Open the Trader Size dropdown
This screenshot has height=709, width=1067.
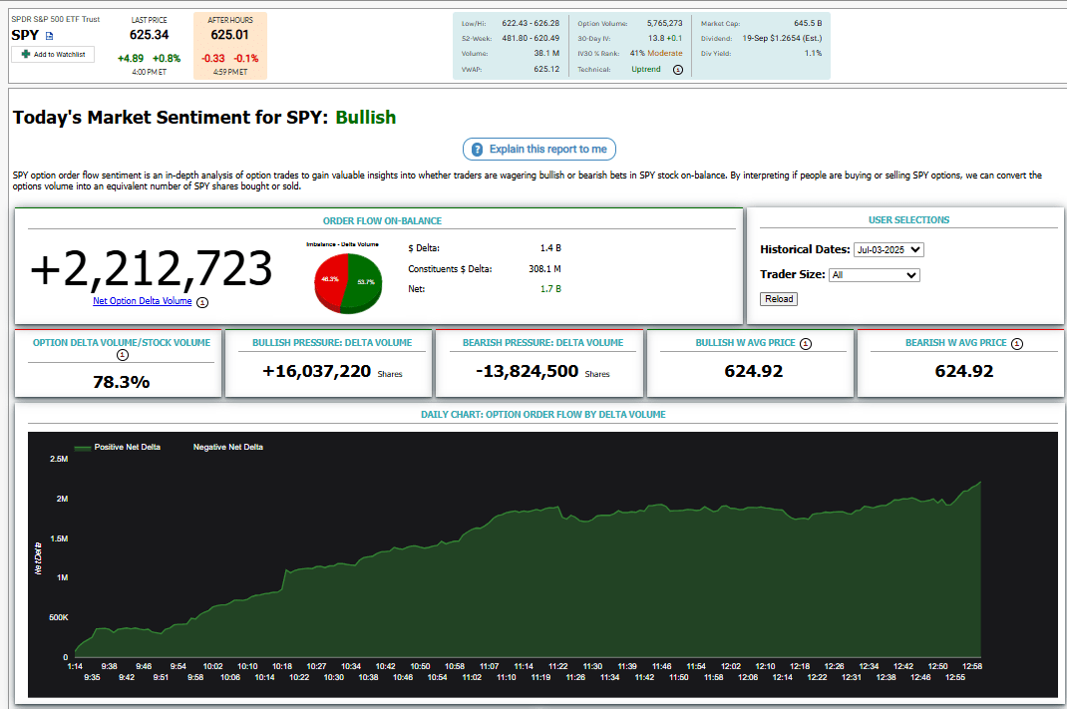point(875,275)
